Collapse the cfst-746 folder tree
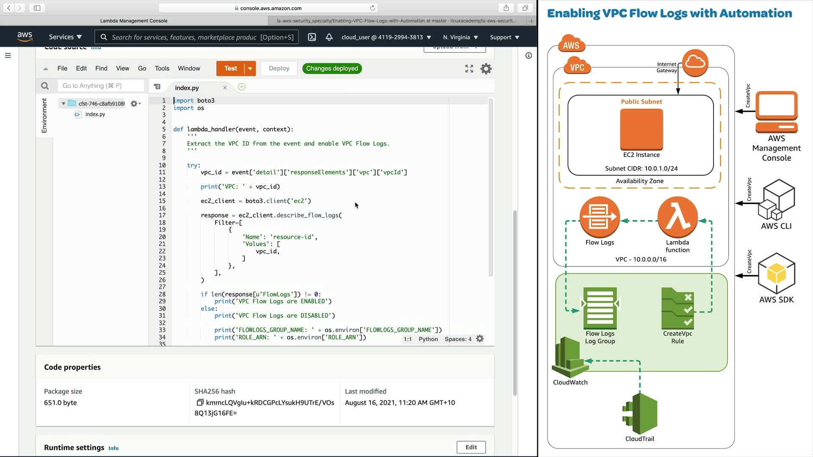 pyautogui.click(x=64, y=104)
